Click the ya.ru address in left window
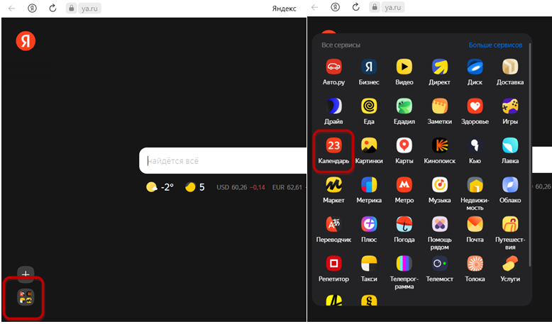552x324 pixels. click(x=89, y=8)
